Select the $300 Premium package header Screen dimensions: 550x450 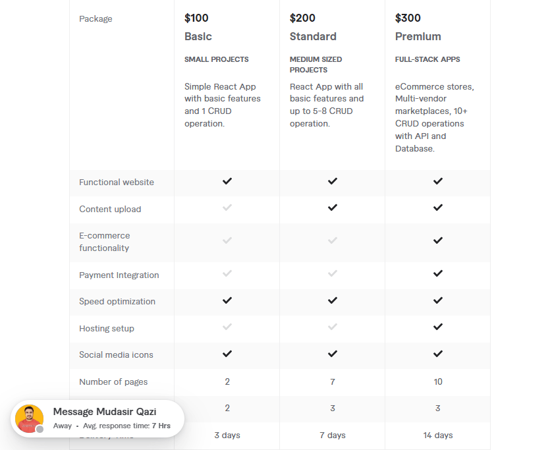pyautogui.click(x=418, y=27)
